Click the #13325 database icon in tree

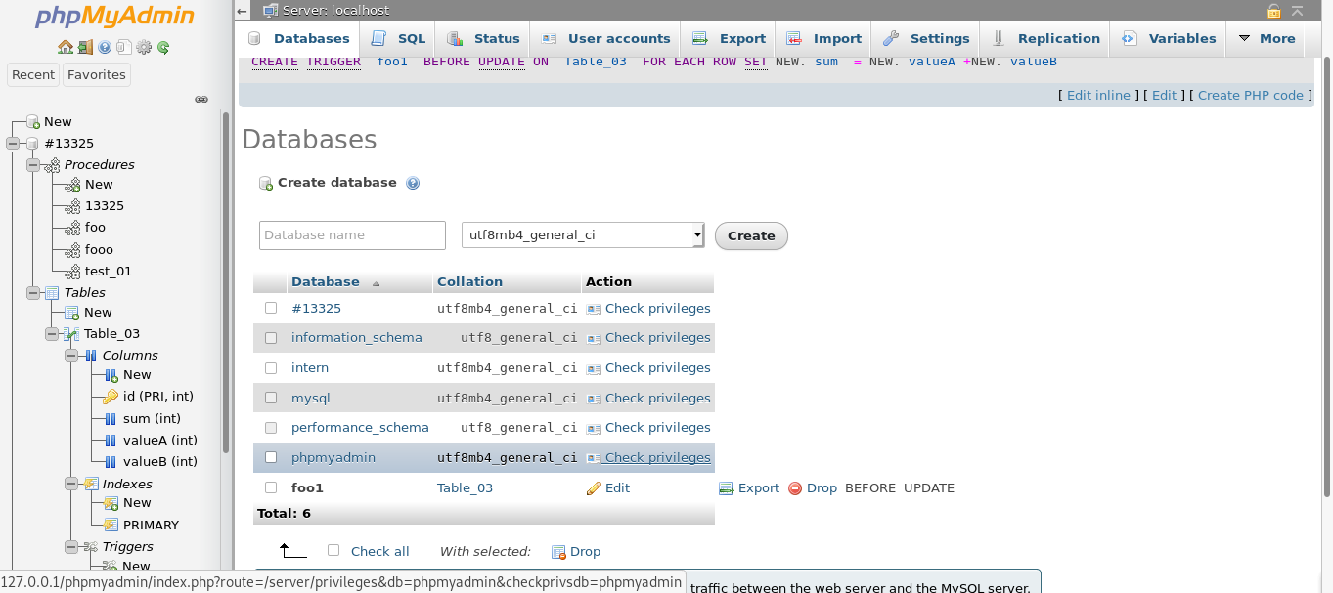pos(32,143)
